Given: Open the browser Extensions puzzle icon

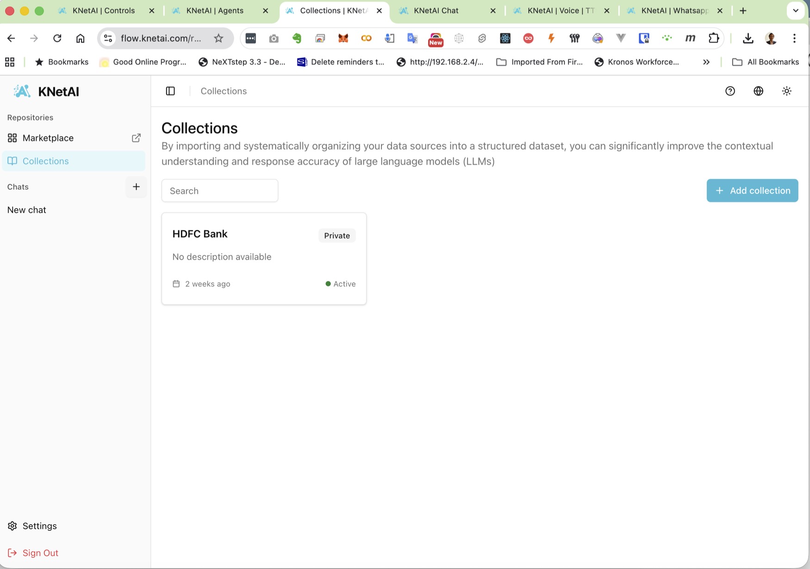Looking at the screenshot, I should (714, 38).
